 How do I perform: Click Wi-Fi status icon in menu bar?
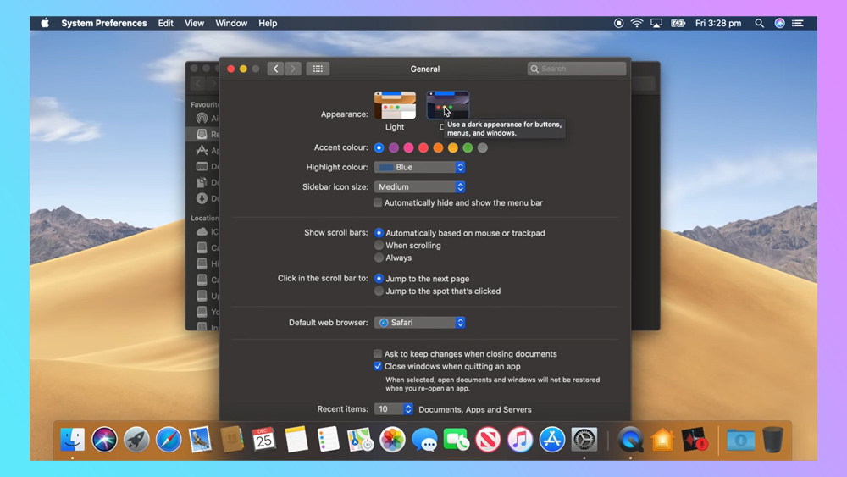click(x=637, y=23)
